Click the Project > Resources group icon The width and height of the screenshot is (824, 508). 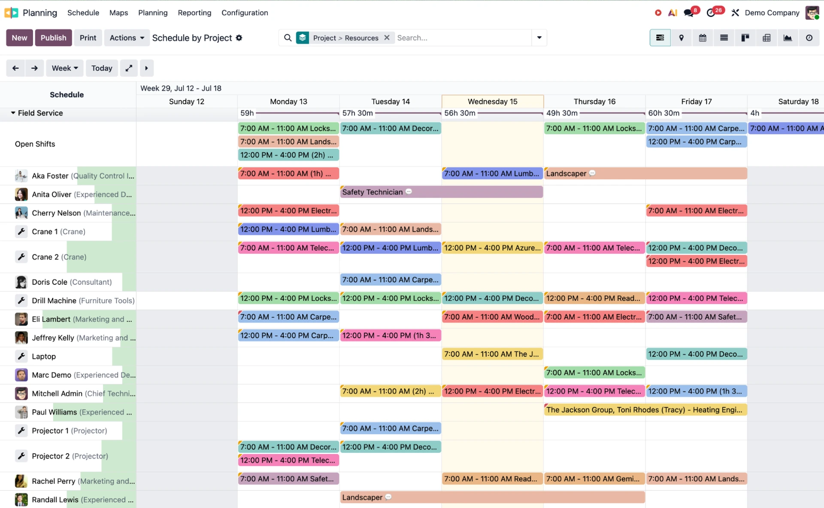click(303, 38)
